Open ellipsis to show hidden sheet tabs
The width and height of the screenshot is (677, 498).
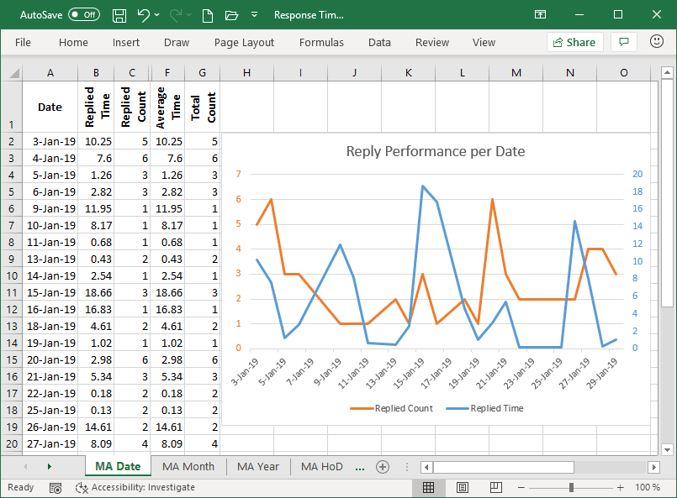pos(359,466)
